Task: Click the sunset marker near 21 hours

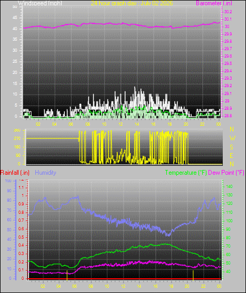Action: coord(193,275)
